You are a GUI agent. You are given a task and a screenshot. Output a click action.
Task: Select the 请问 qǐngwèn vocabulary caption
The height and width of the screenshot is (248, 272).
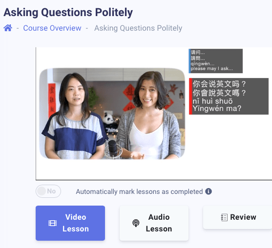[216, 61]
